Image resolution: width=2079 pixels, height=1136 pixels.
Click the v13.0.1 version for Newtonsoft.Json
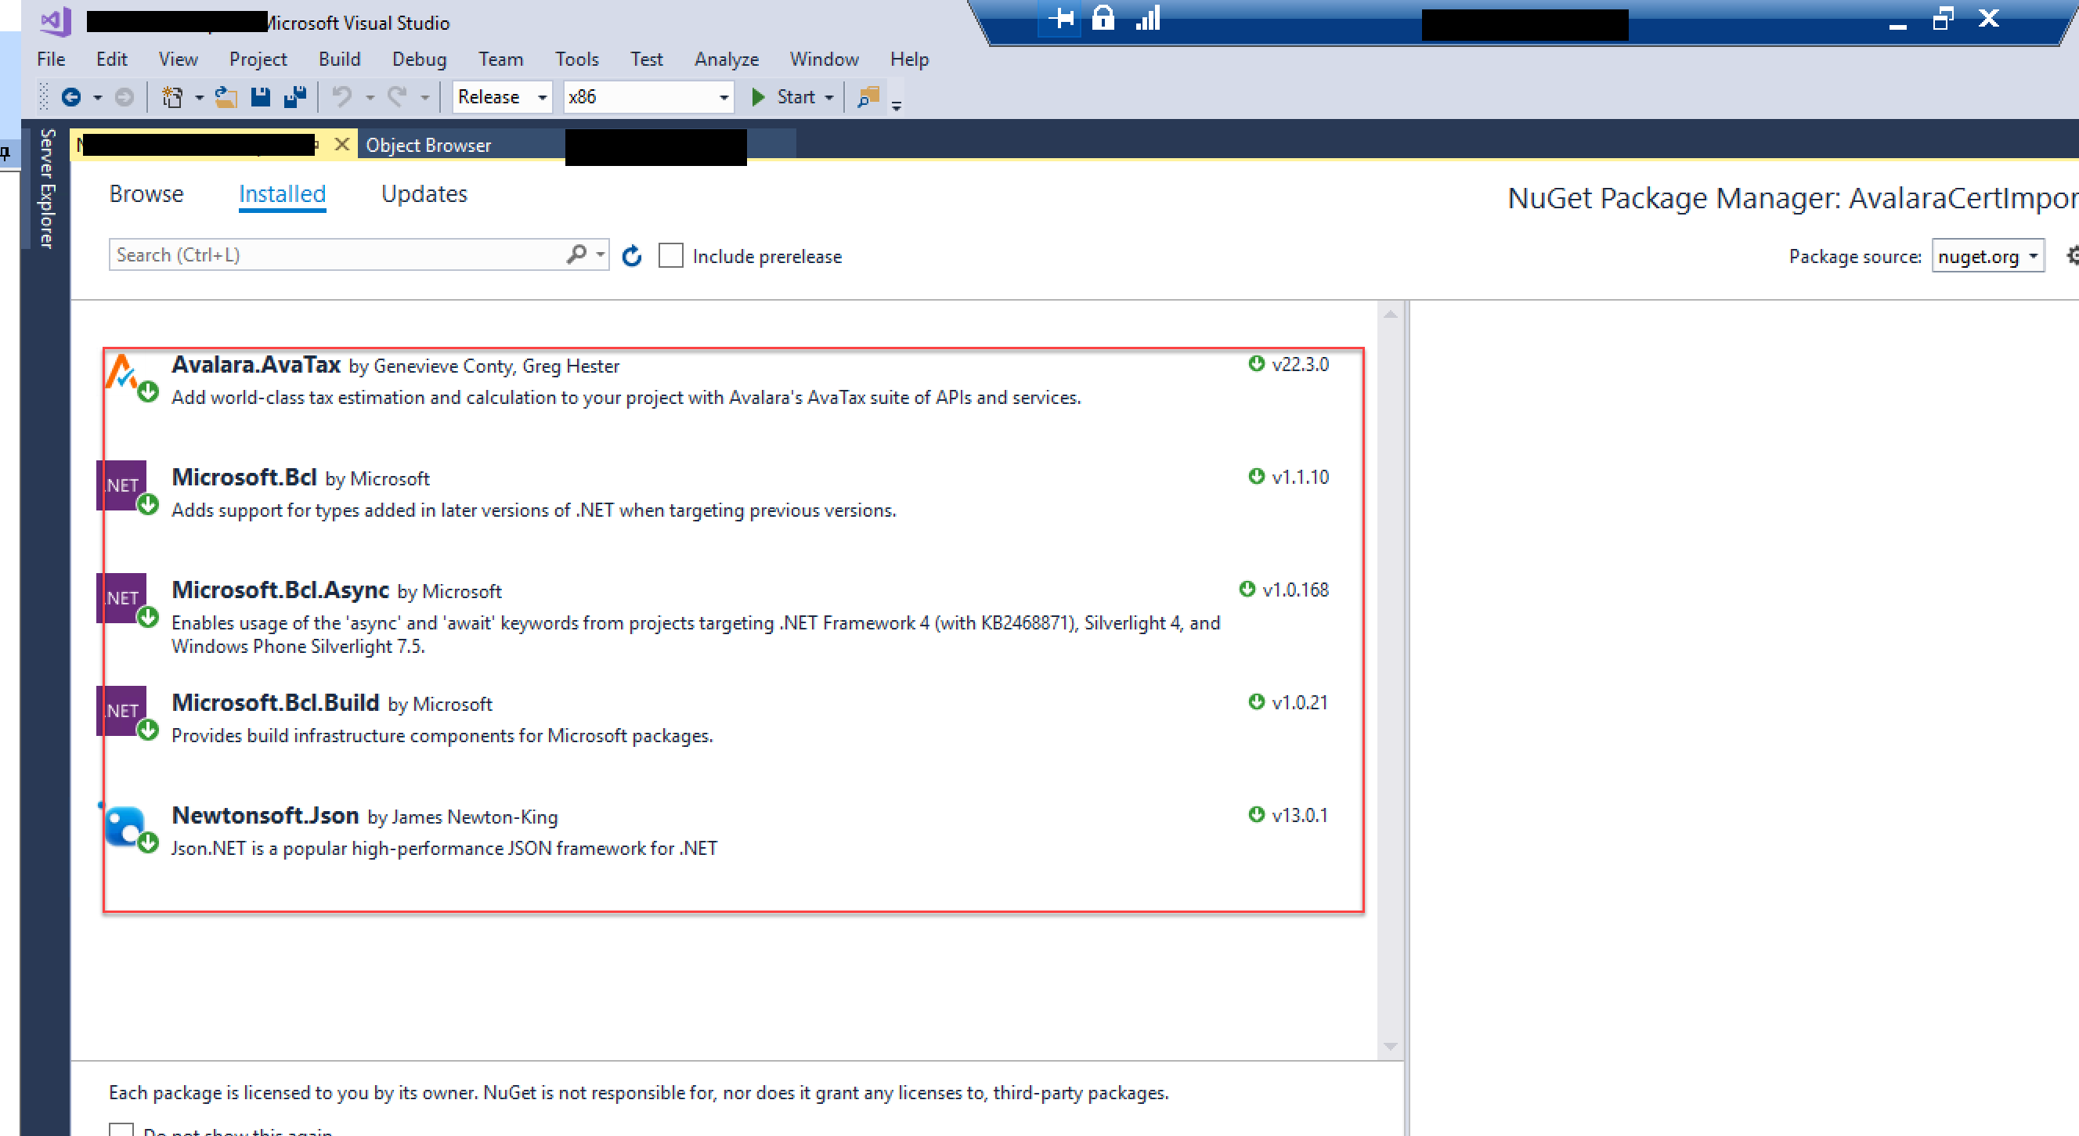tap(1299, 816)
